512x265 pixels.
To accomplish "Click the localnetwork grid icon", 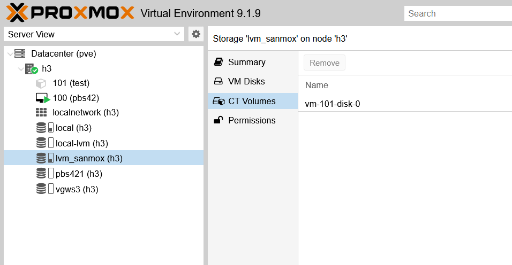I will [x=41, y=112].
